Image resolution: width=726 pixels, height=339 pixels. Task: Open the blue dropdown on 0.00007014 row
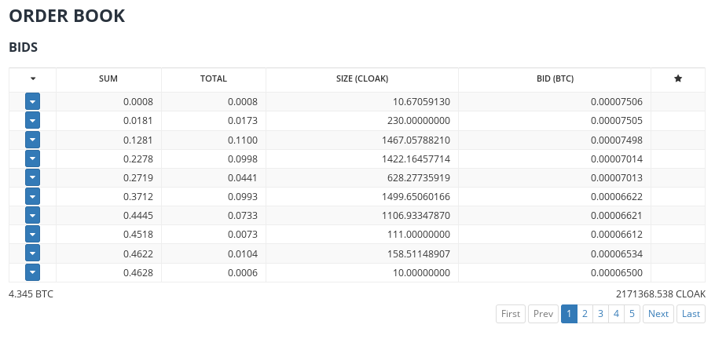coord(32,159)
